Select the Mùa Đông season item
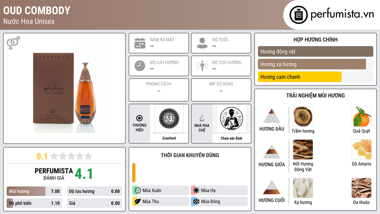Viewport: 380px width, 214px height. tap(219, 201)
